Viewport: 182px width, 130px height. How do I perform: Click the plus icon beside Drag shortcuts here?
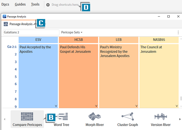[48, 5]
